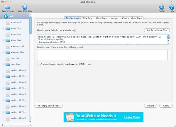Expand the explore-04_files folder
This screenshot has height=127, width=176.
point(4,112)
